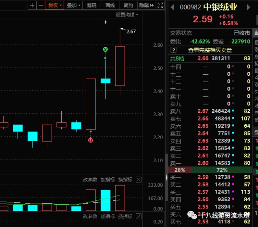Click 换指标 in volume panel
The image size is (258, 227).
click(x=125, y=179)
